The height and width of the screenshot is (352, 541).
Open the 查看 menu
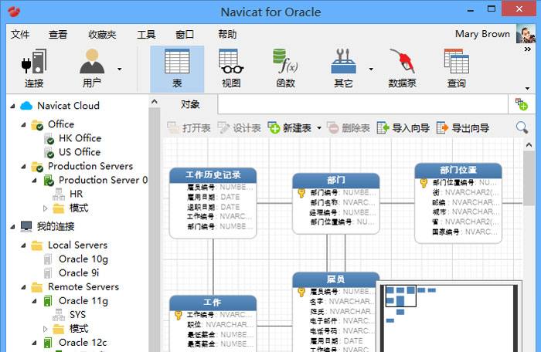pyautogui.click(x=58, y=34)
